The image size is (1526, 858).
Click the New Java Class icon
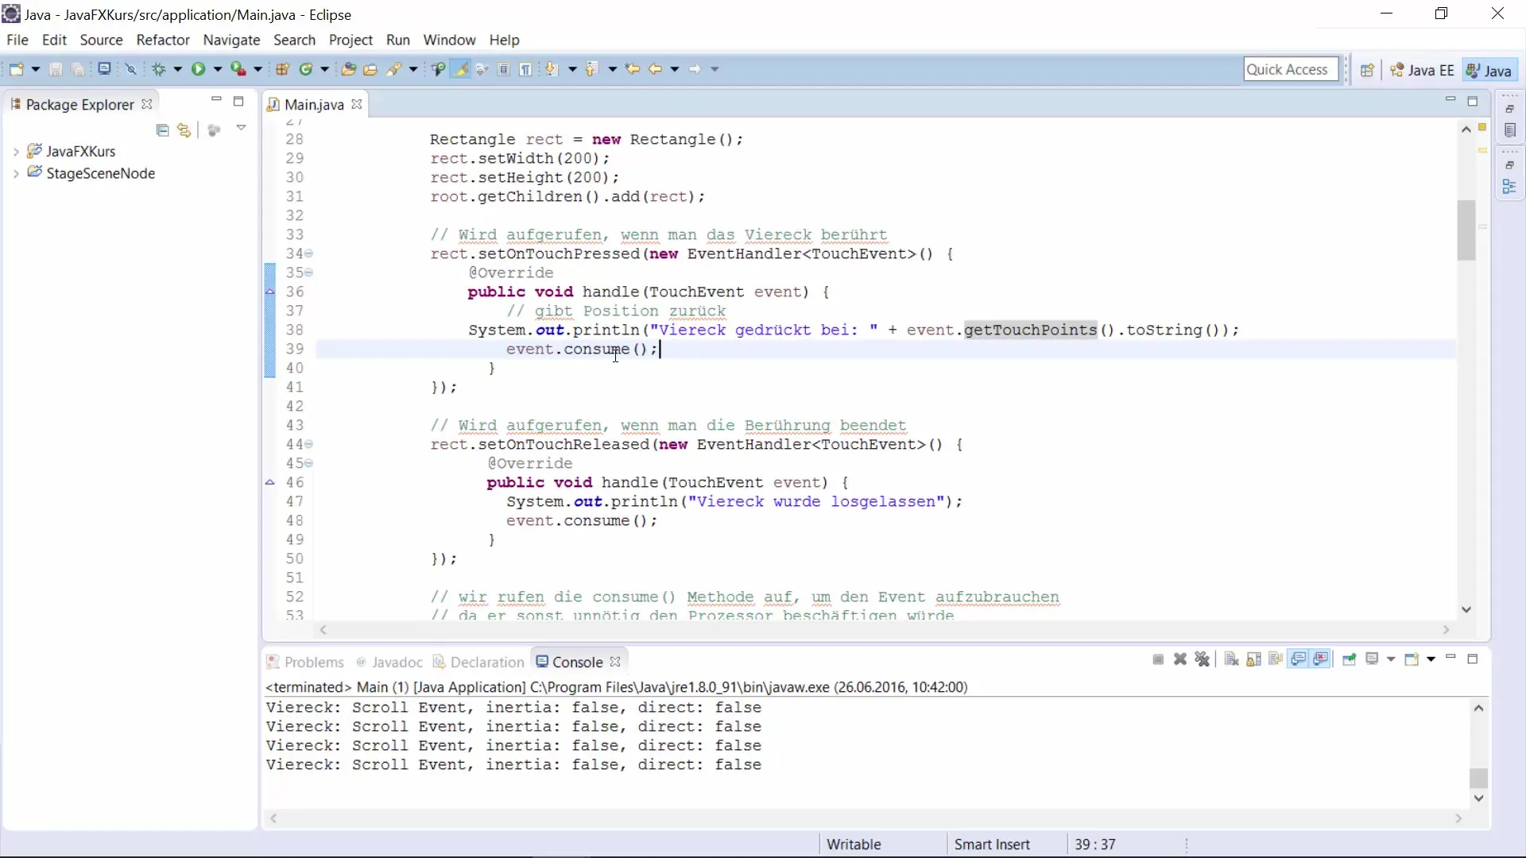point(306,69)
